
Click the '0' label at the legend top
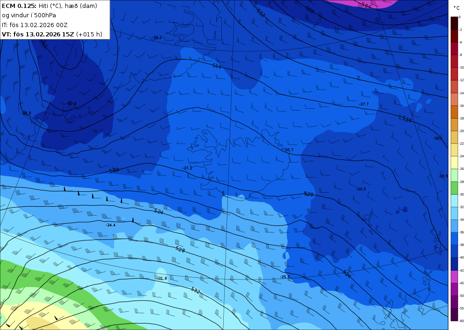click(460, 17)
